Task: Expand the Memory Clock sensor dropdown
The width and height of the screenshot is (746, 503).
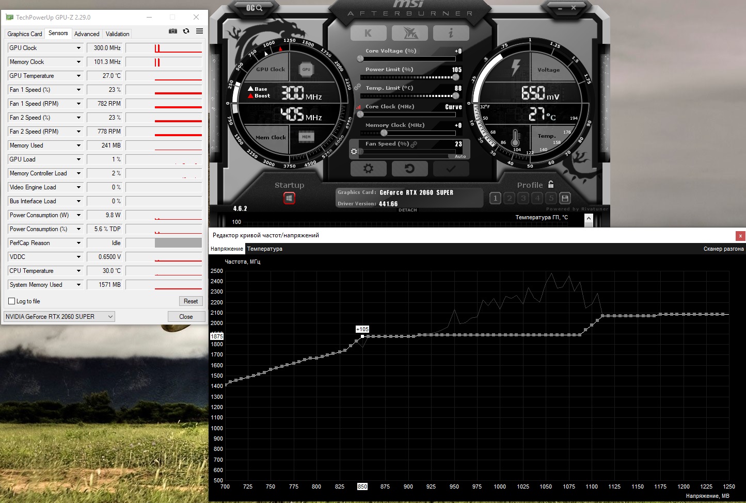Action: (78, 62)
